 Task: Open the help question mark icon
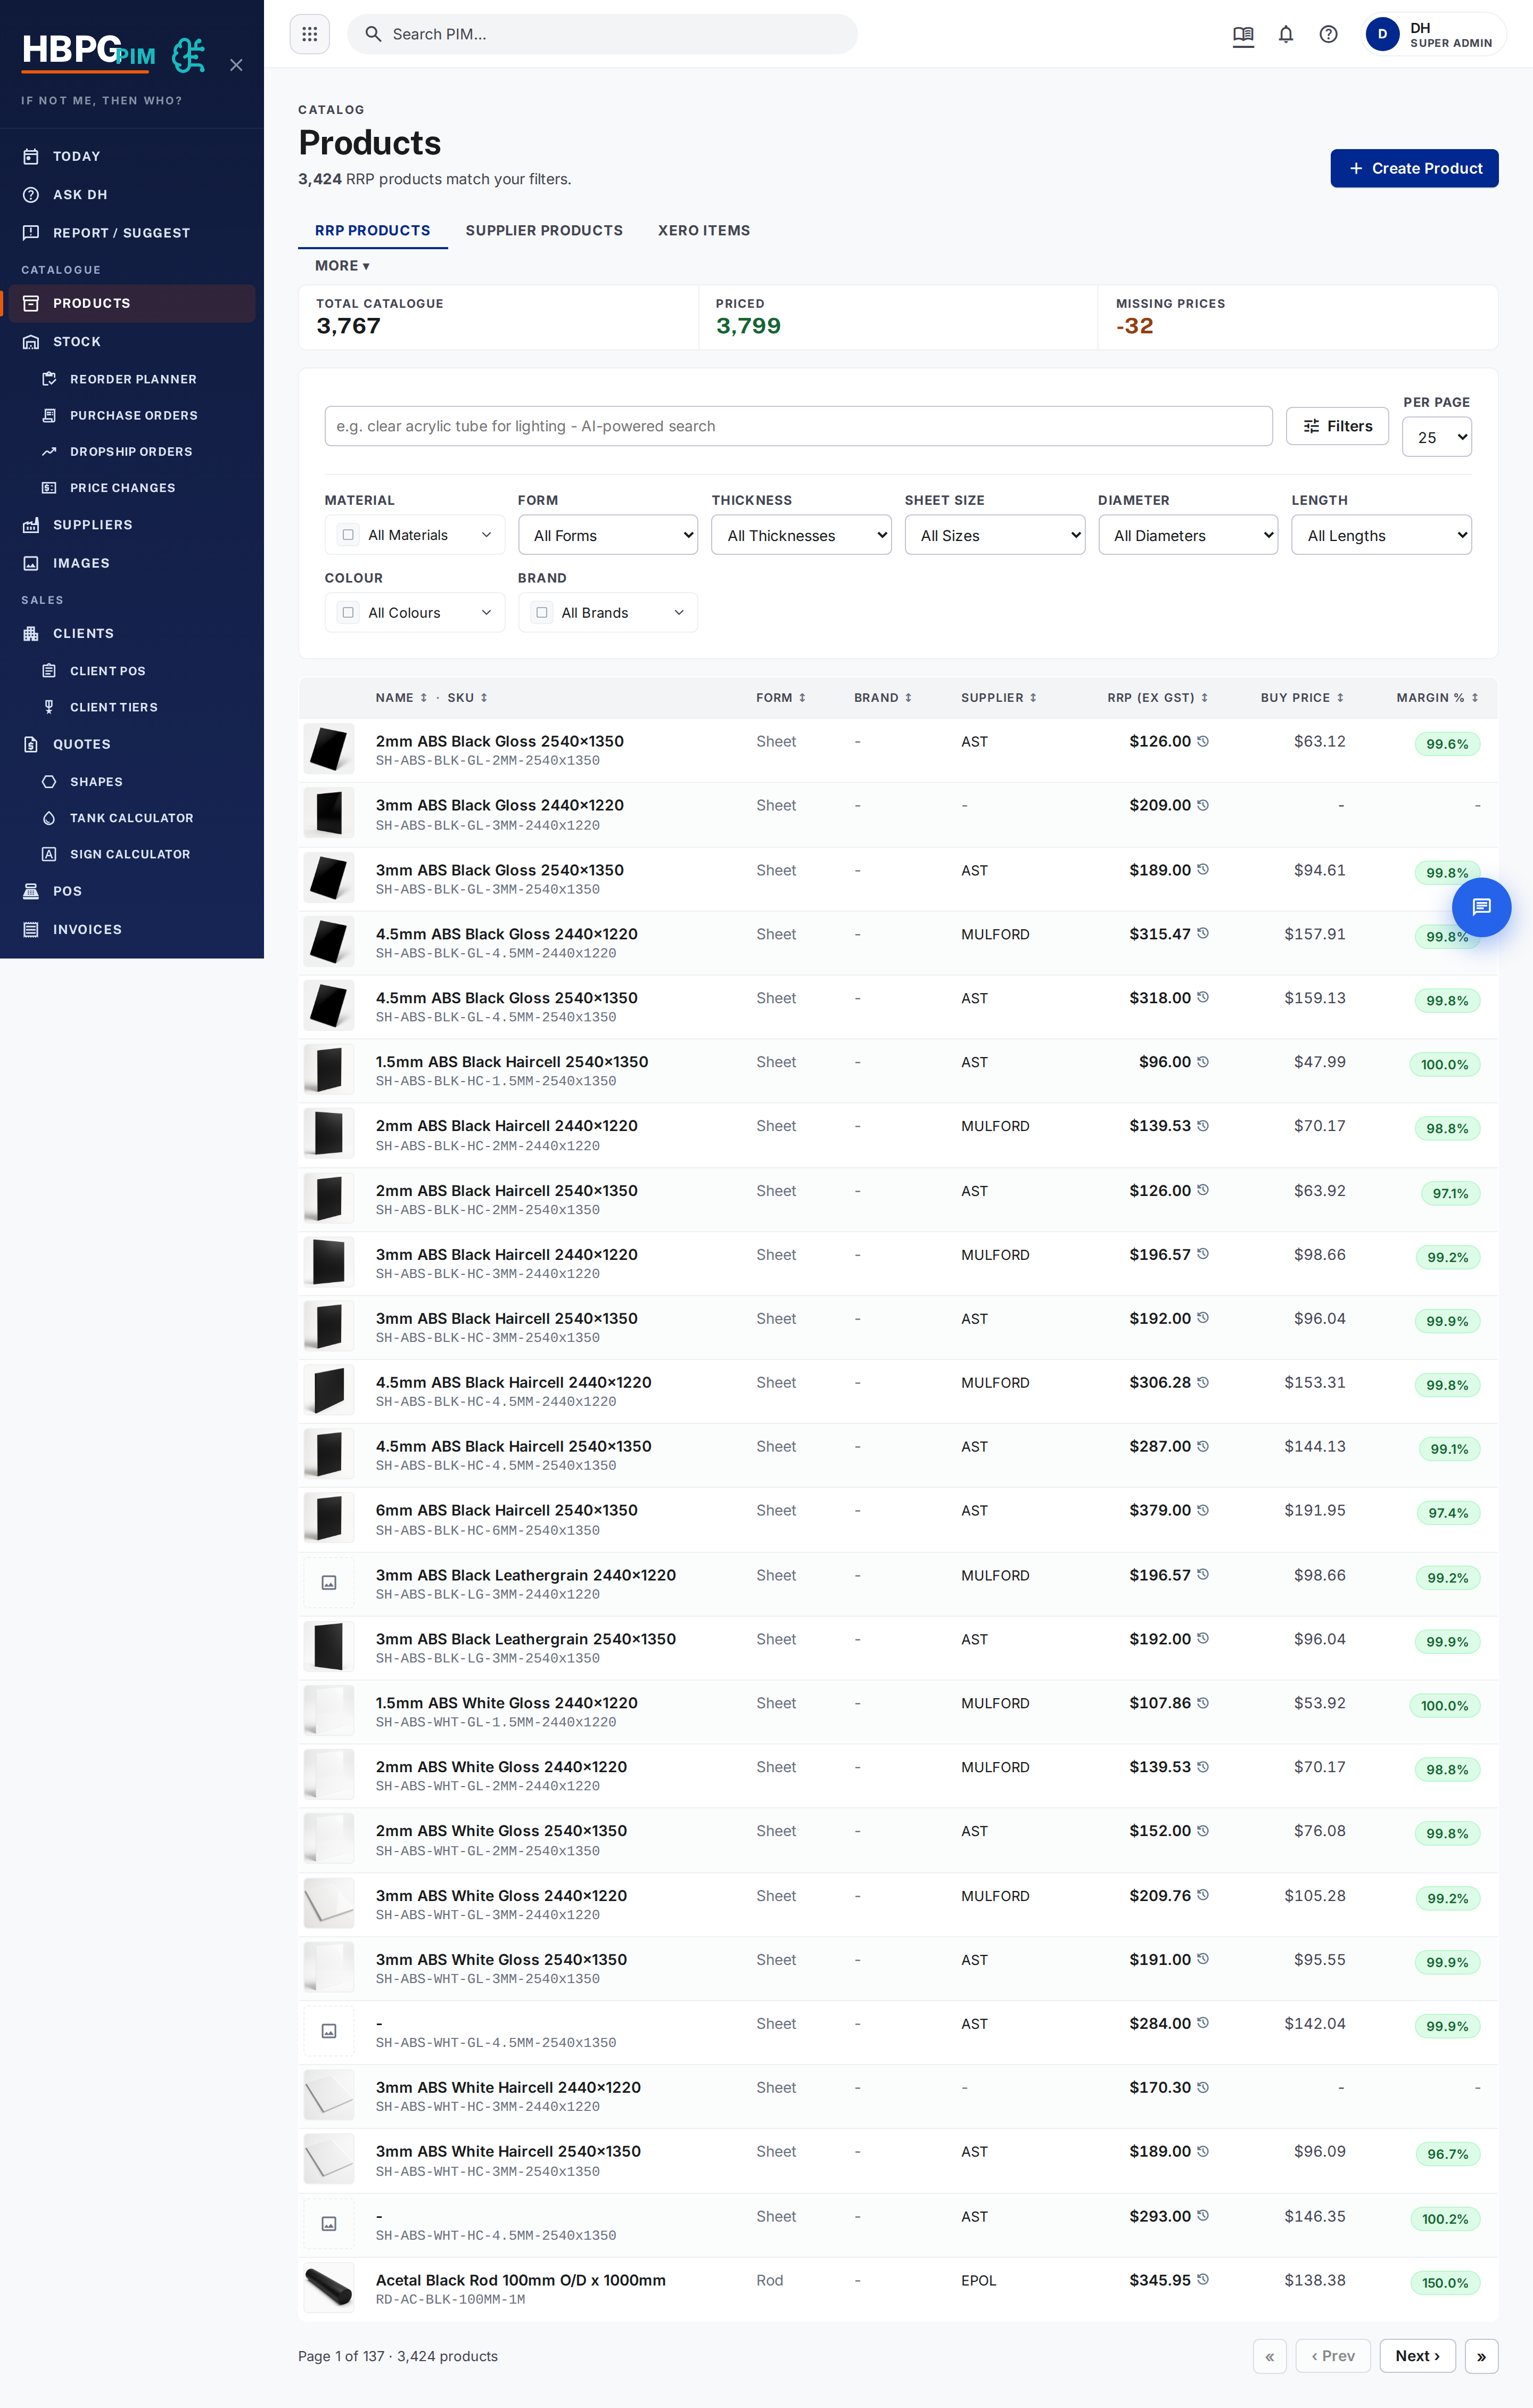point(1327,35)
